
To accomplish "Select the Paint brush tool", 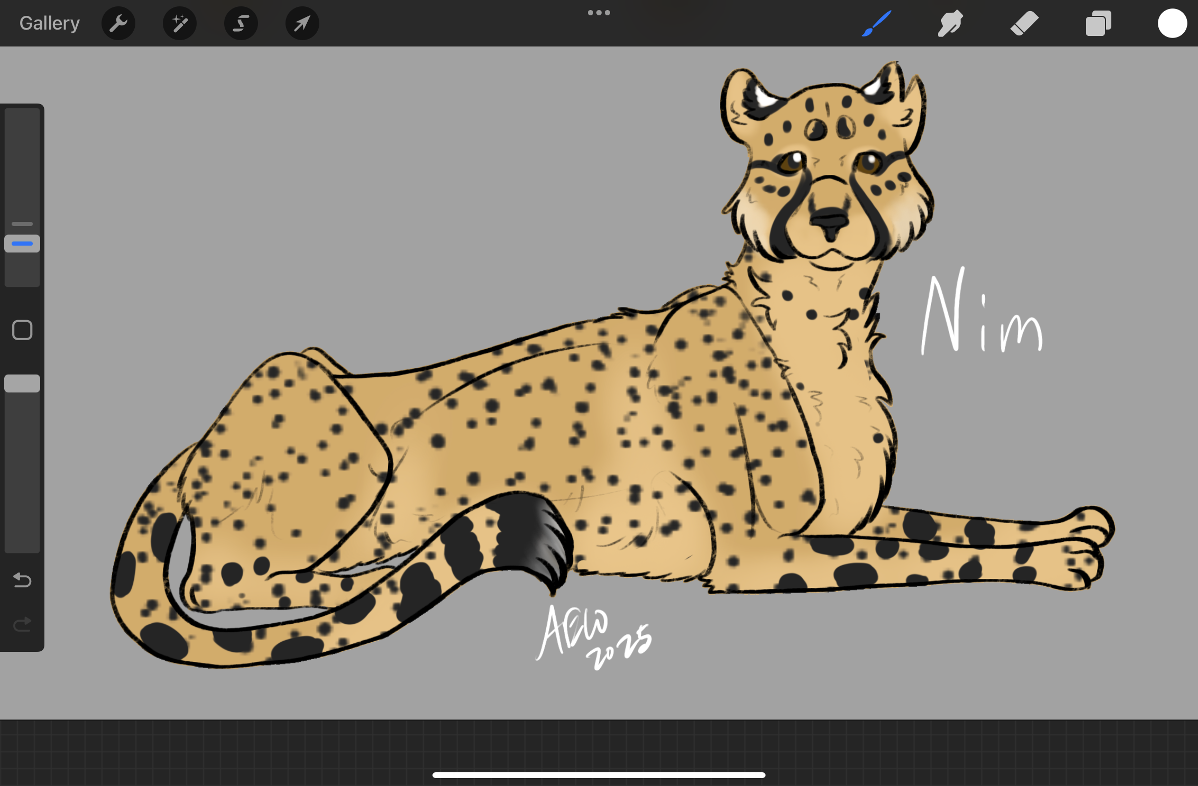I will pyautogui.click(x=877, y=23).
